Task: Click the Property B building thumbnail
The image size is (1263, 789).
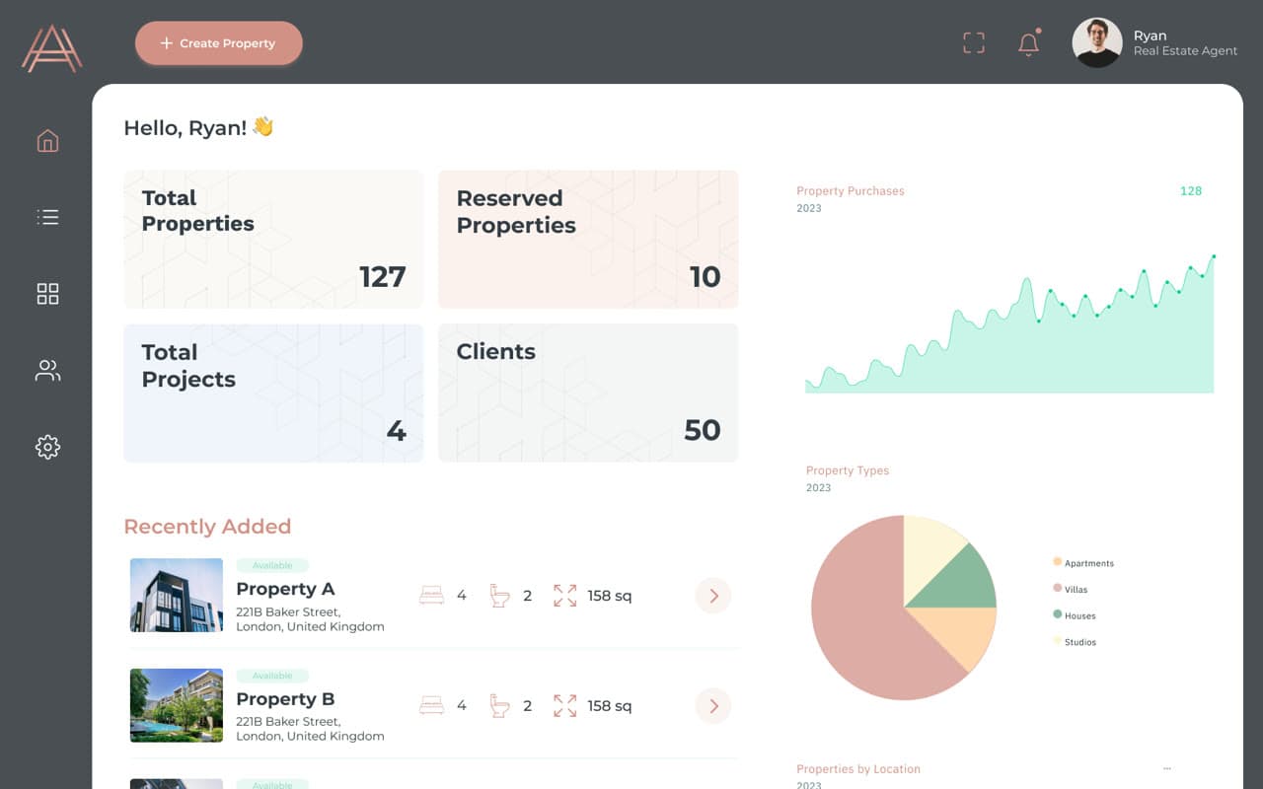Action: click(x=177, y=706)
